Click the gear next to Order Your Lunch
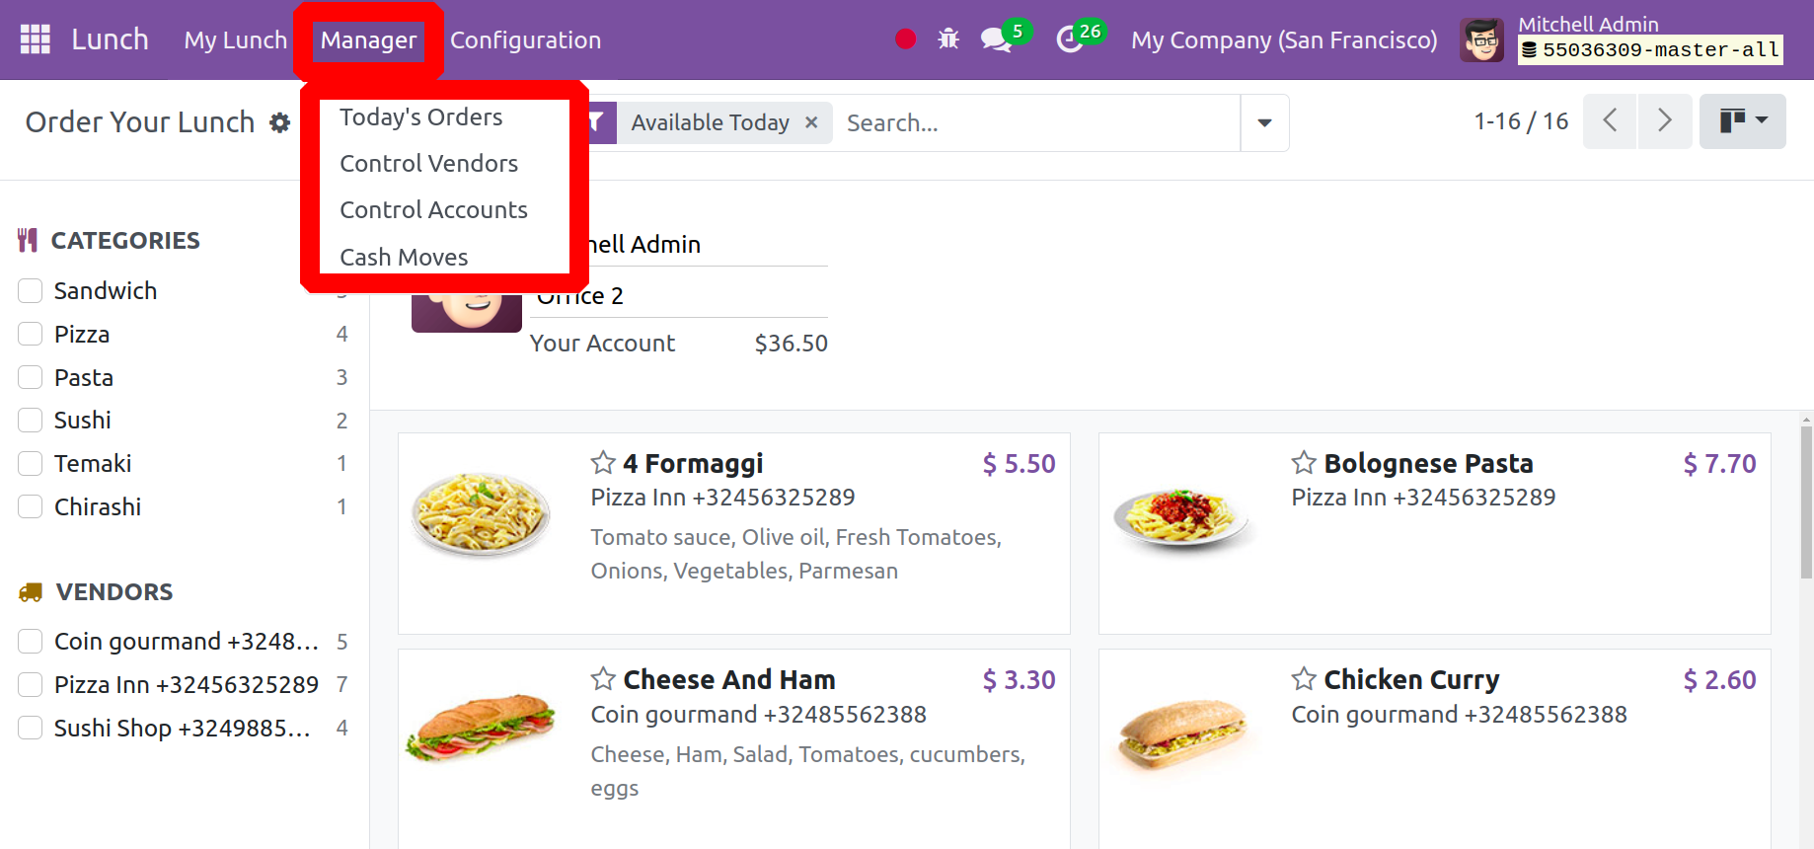The height and width of the screenshot is (849, 1814). pos(280,122)
